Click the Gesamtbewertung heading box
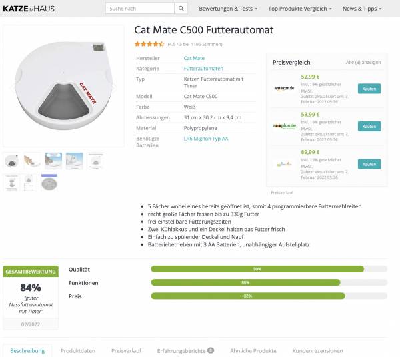400x357 pixels. tap(31, 272)
